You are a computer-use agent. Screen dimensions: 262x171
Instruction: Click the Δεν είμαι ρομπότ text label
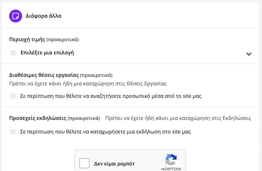tap(114, 164)
